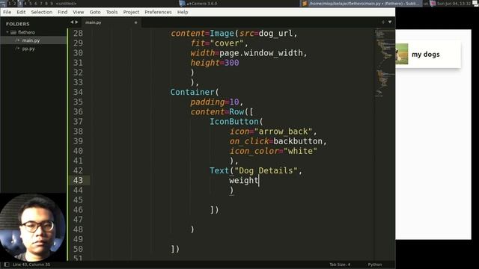Open the Project menu
Viewport: 479px width, 269px height.
[131, 12]
